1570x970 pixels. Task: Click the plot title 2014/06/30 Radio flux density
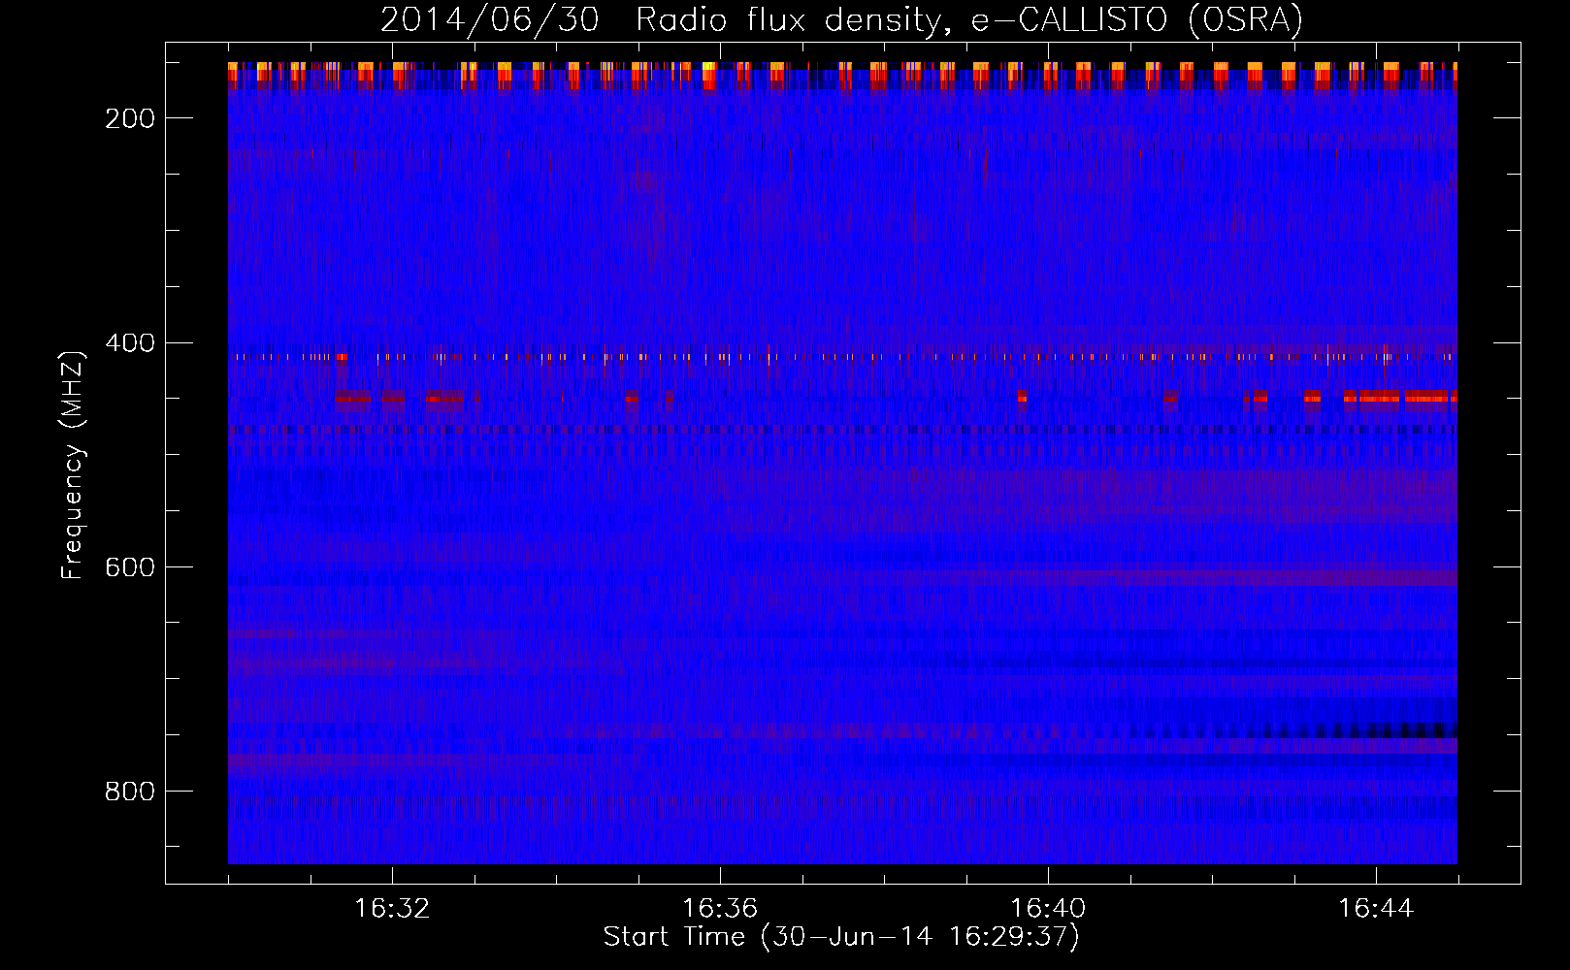coord(841,19)
